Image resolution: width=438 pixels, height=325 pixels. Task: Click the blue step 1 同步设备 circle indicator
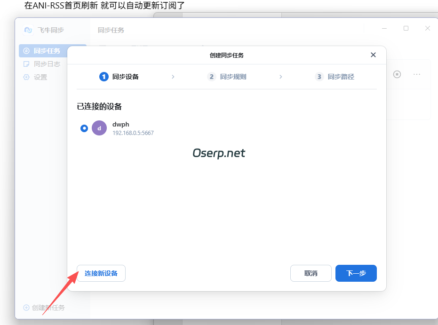(104, 77)
